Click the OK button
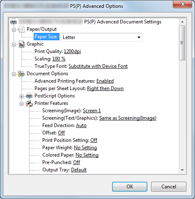 tap(130, 187)
